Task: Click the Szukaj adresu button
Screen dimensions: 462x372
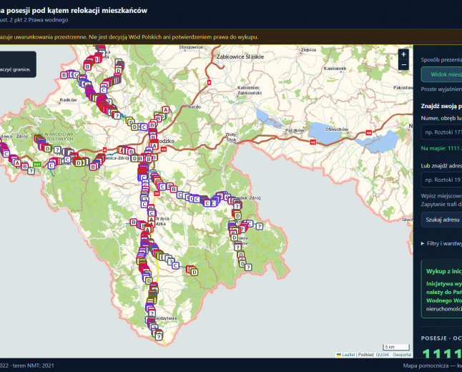Action: (441, 220)
